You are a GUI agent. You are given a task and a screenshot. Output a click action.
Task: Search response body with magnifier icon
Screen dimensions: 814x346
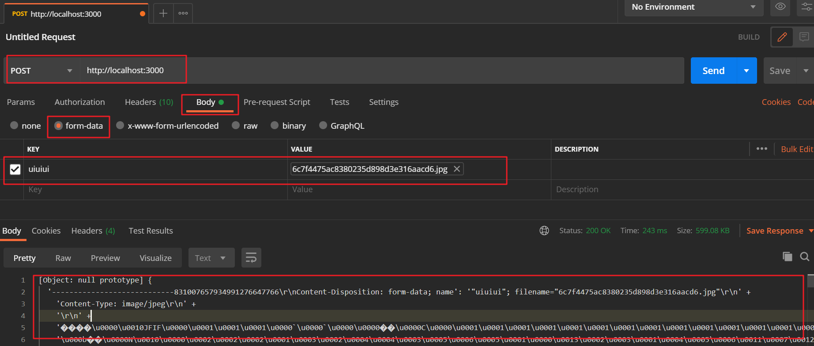805,257
